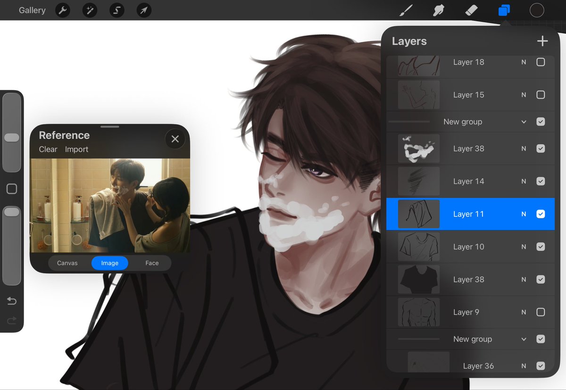Open blend mode N of Layer 36

(x=524, y=366)
